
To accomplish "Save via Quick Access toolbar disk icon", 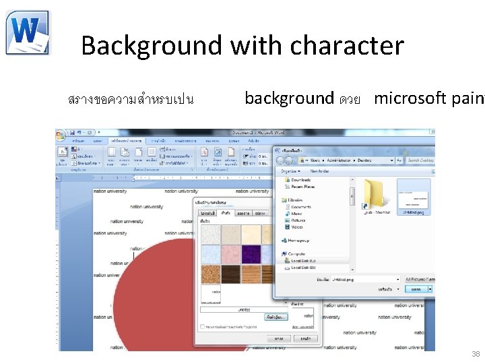I will pyautogui.click(x=72, y=133).
